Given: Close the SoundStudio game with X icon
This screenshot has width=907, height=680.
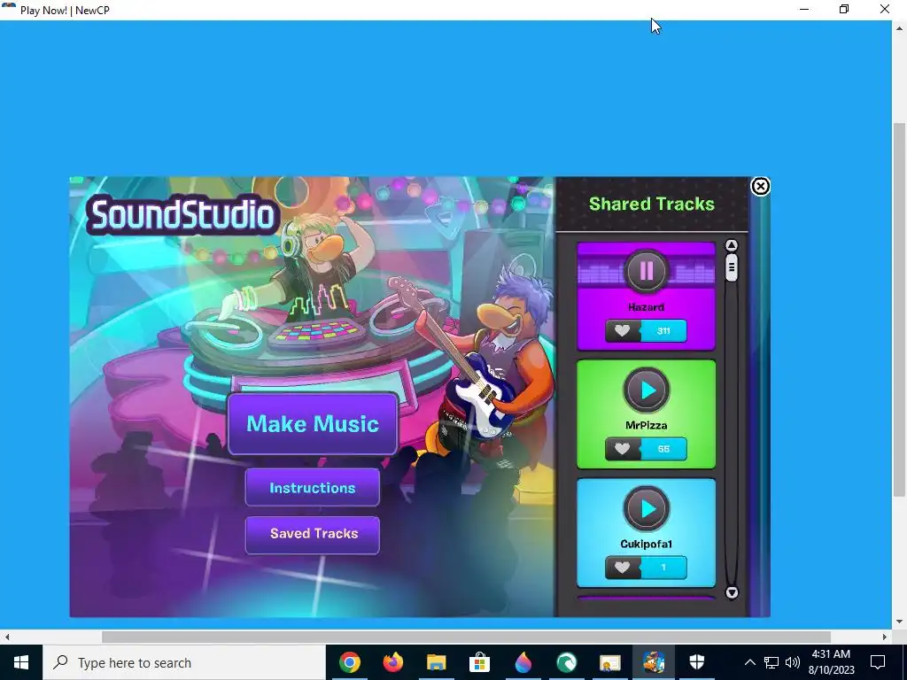Looking at the screenshot, I should (760, 186).
